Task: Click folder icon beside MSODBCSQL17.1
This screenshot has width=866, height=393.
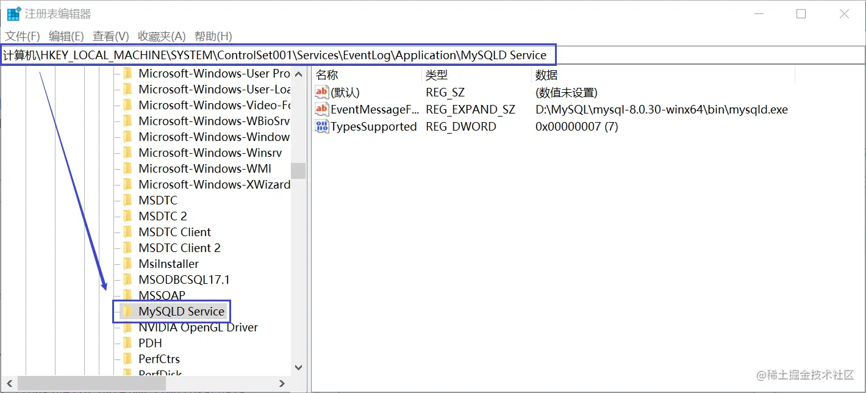Action: click(x=127, y=279)
